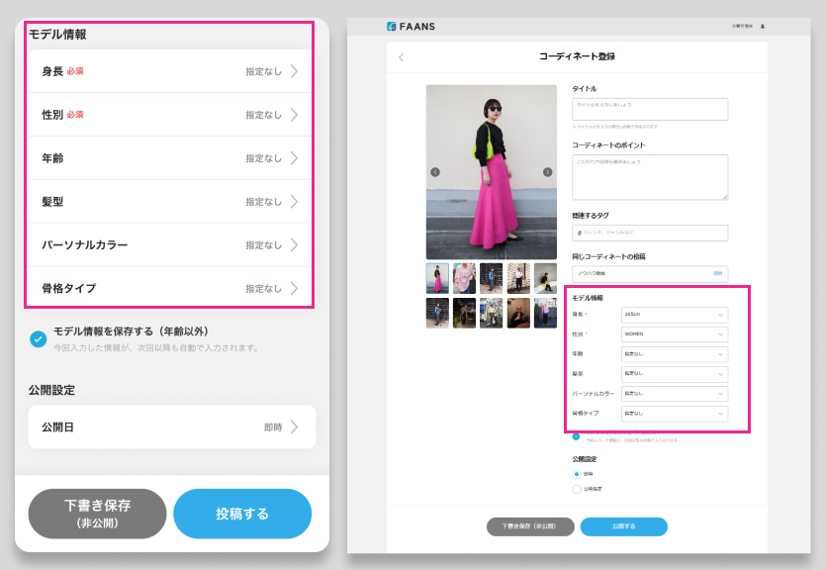Click the 選択 link in 同じコーディネートの投稿
Viewport: 825px width, 570px height.
717,274
